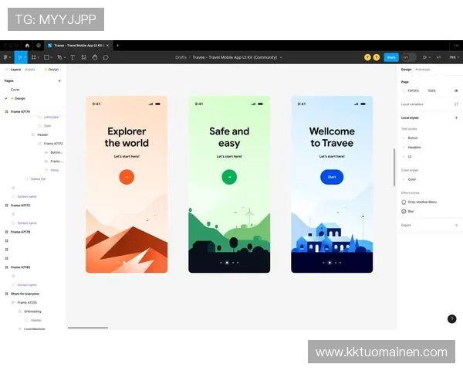This screenshot has height=371, width=463.
Task: Switch to the Prototype tab
Action: (423, 70)
